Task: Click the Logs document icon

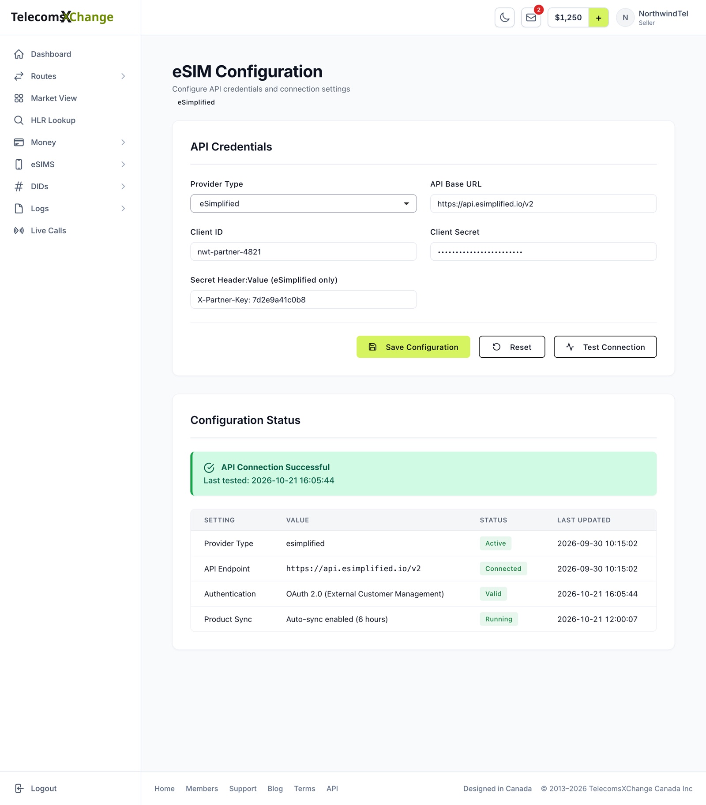Action: [x=19, y=209]
